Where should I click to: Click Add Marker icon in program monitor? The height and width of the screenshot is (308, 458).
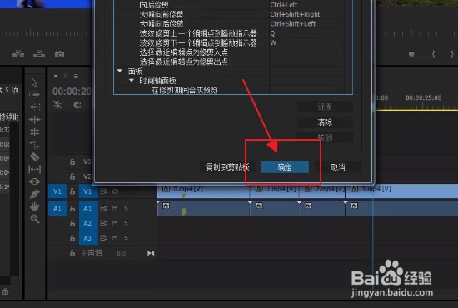click(411, 54)
